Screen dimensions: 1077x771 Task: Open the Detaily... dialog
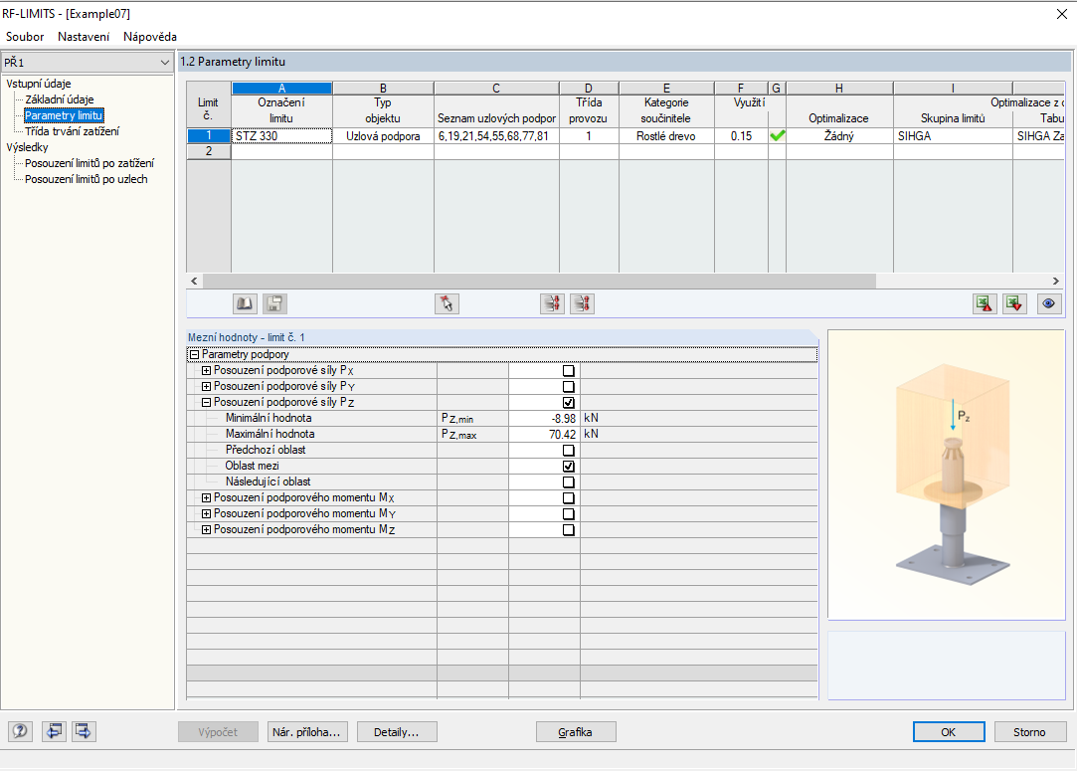(x=397, y=732)
